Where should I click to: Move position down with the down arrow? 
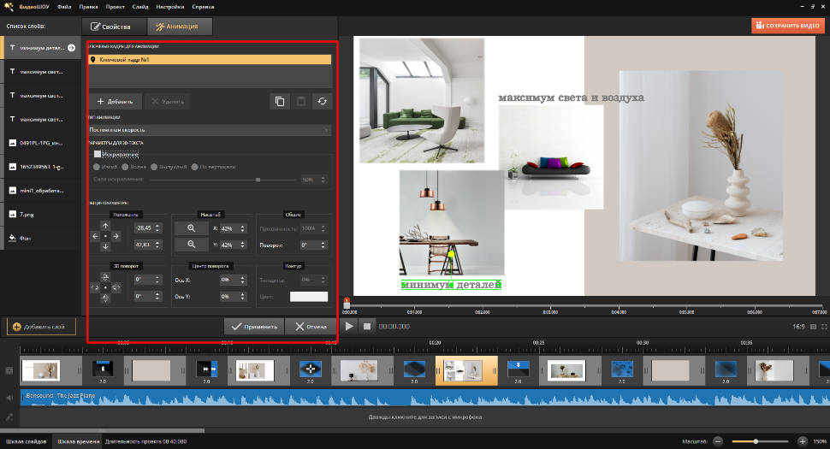[105, 246]
